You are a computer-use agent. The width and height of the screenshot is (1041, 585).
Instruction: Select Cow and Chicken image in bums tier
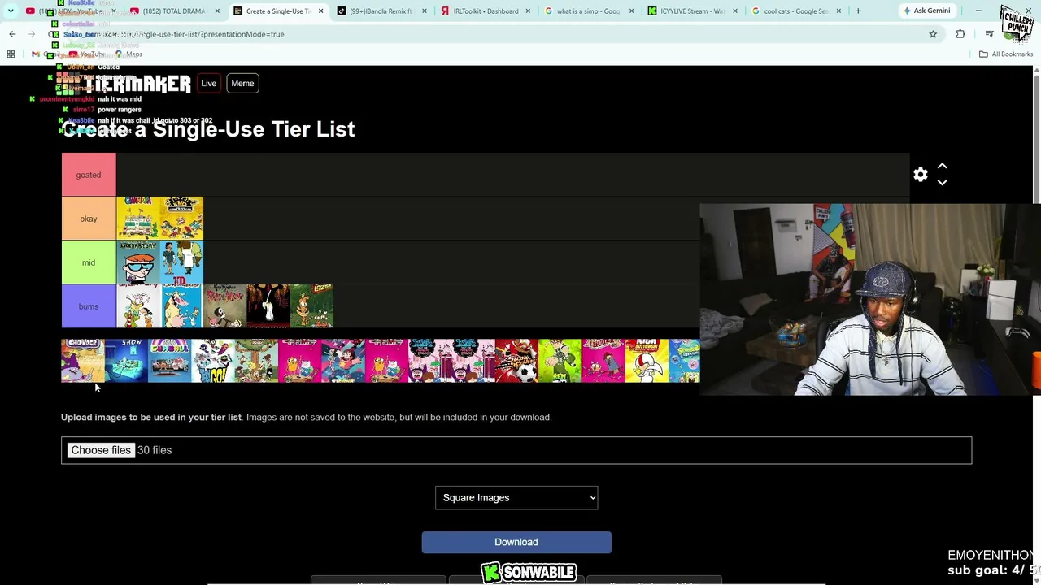click(181, 306)
